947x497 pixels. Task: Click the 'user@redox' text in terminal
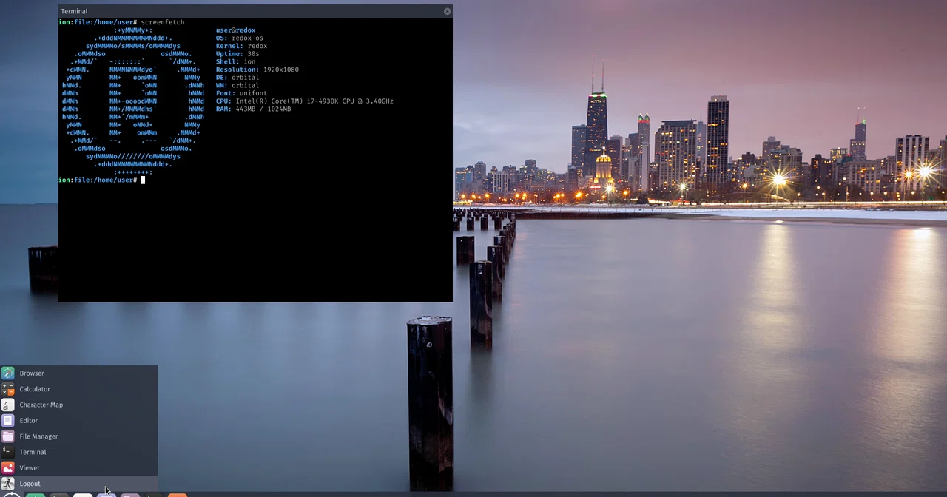[x=235, y=30]
